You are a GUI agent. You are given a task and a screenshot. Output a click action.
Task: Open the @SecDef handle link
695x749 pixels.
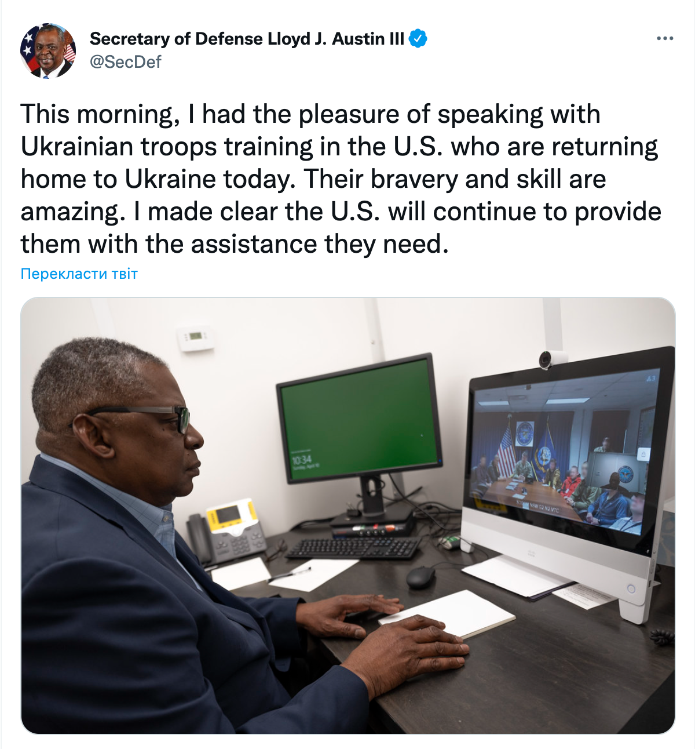[125, 61]
